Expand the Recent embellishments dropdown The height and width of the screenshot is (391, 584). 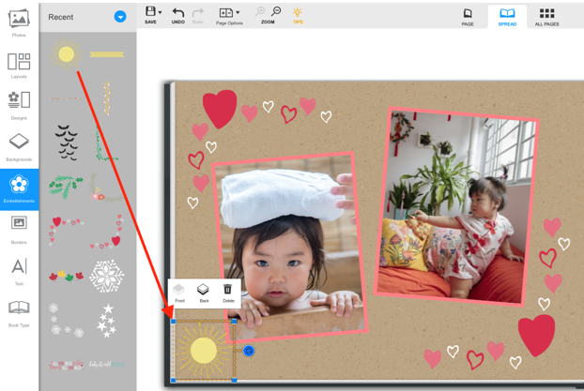(120, 17)
